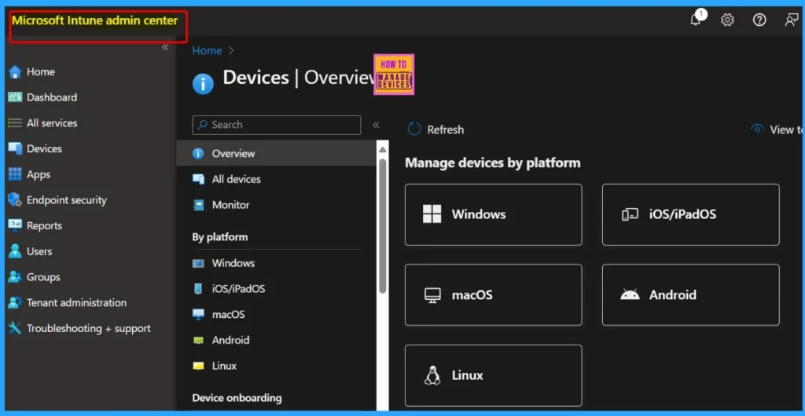Click the Devices icon in left navigation
Image resolution: width=805 pixels, height=416 pixels.
(x=15, y=148)
